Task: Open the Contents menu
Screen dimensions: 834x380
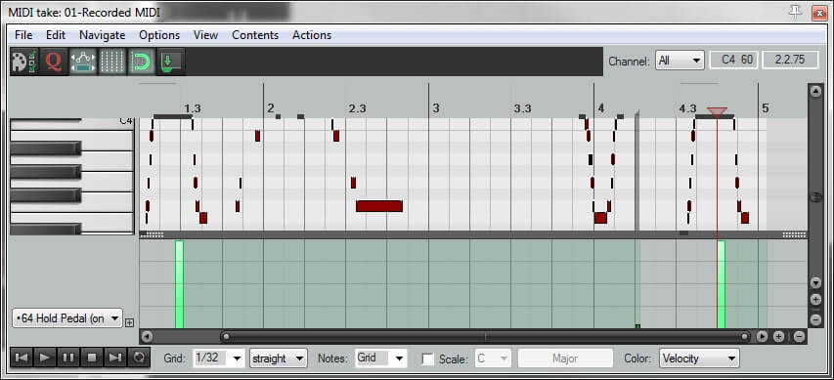Action: tap(255, 35)
